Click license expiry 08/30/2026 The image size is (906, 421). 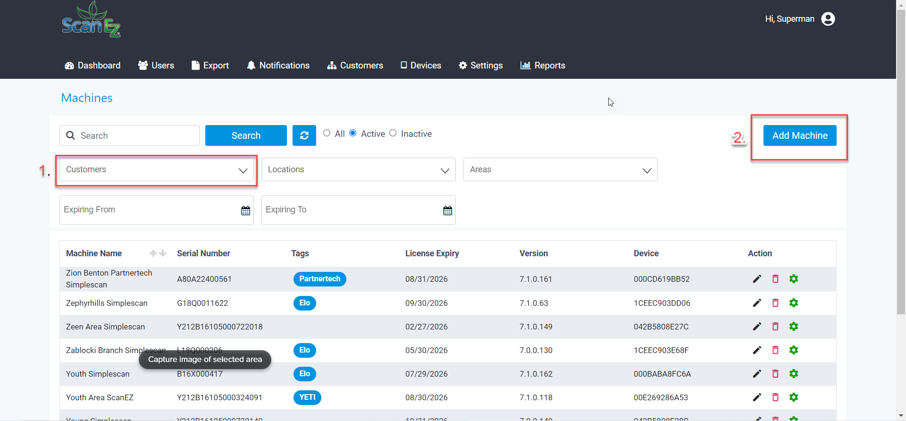(427, 397)
